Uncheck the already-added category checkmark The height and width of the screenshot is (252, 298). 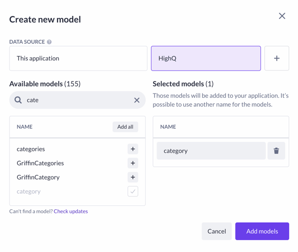(x=133, y=191)
